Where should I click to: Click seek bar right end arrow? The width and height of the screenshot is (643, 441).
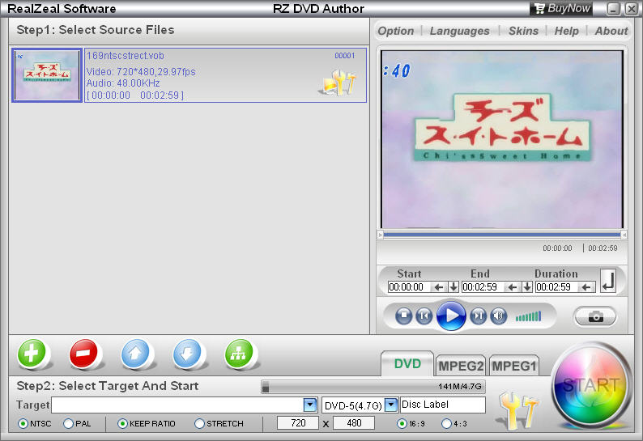click(x=624, y=235)
